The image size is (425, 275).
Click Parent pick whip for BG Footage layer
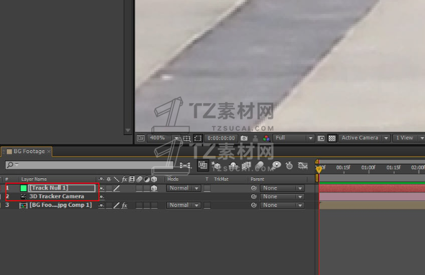click(x=254, y=205)
